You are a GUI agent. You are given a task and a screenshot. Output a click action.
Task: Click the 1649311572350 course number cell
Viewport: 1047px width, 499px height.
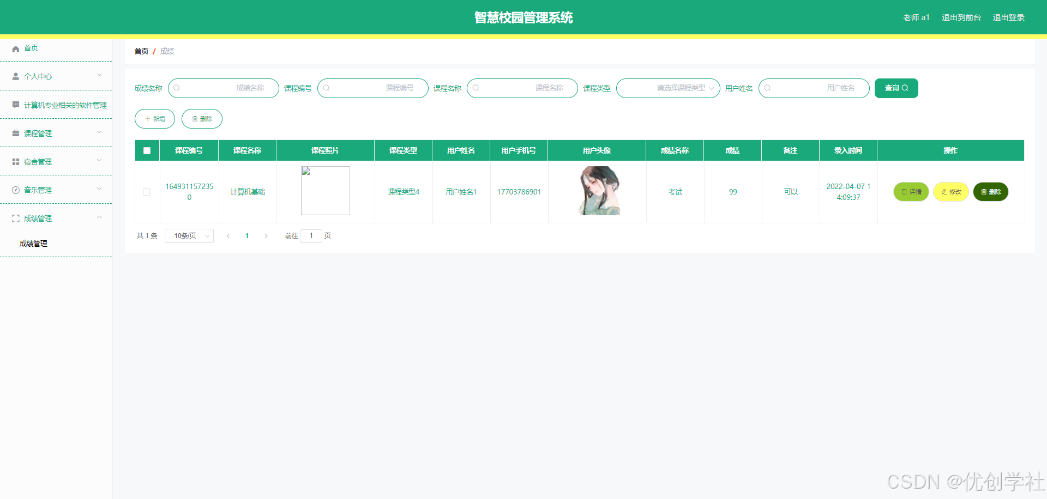click(189, 192)
